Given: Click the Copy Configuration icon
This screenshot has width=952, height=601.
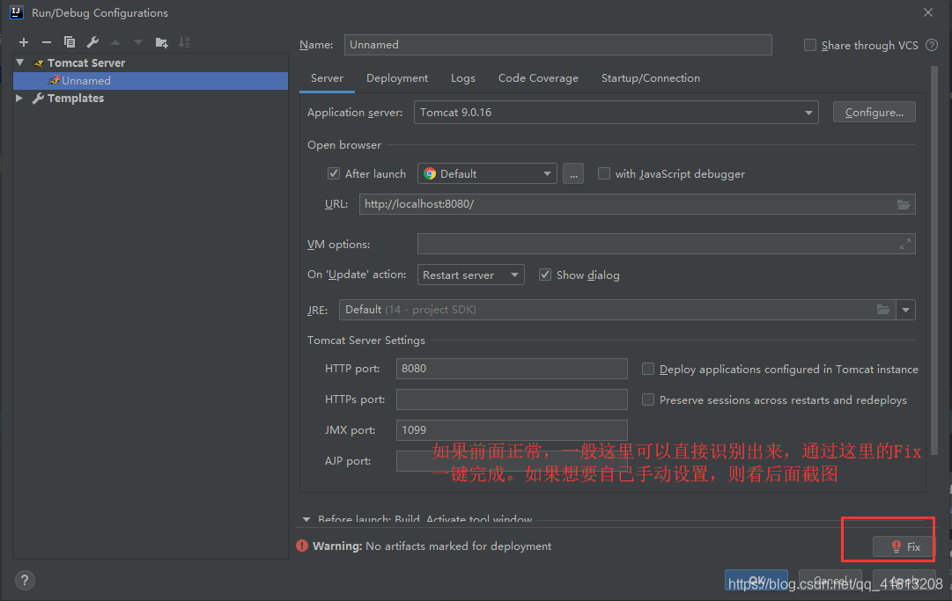Looking at the screenshot, I should pos(70,42).
